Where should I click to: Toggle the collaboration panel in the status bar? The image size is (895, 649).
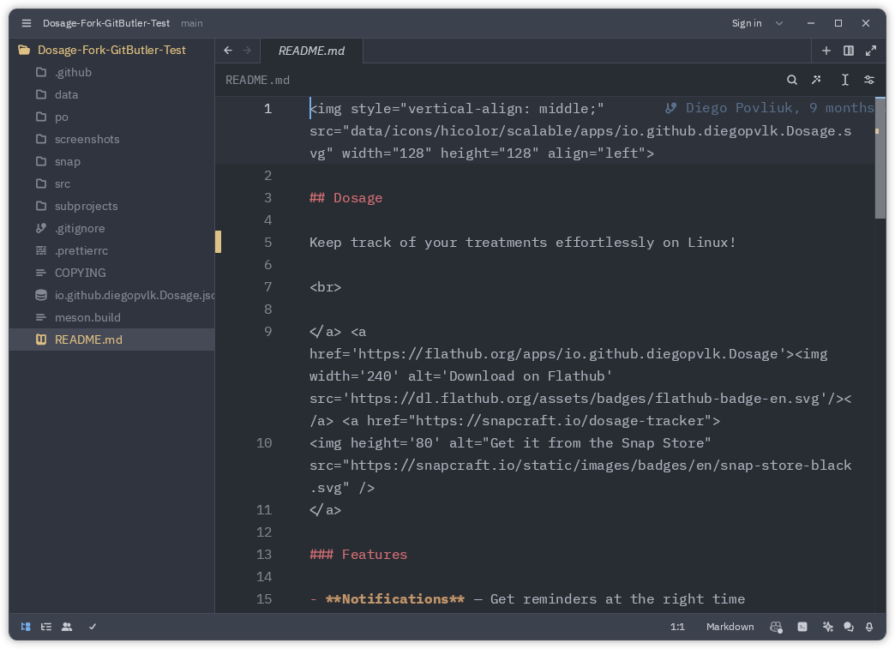coord(66,627)
